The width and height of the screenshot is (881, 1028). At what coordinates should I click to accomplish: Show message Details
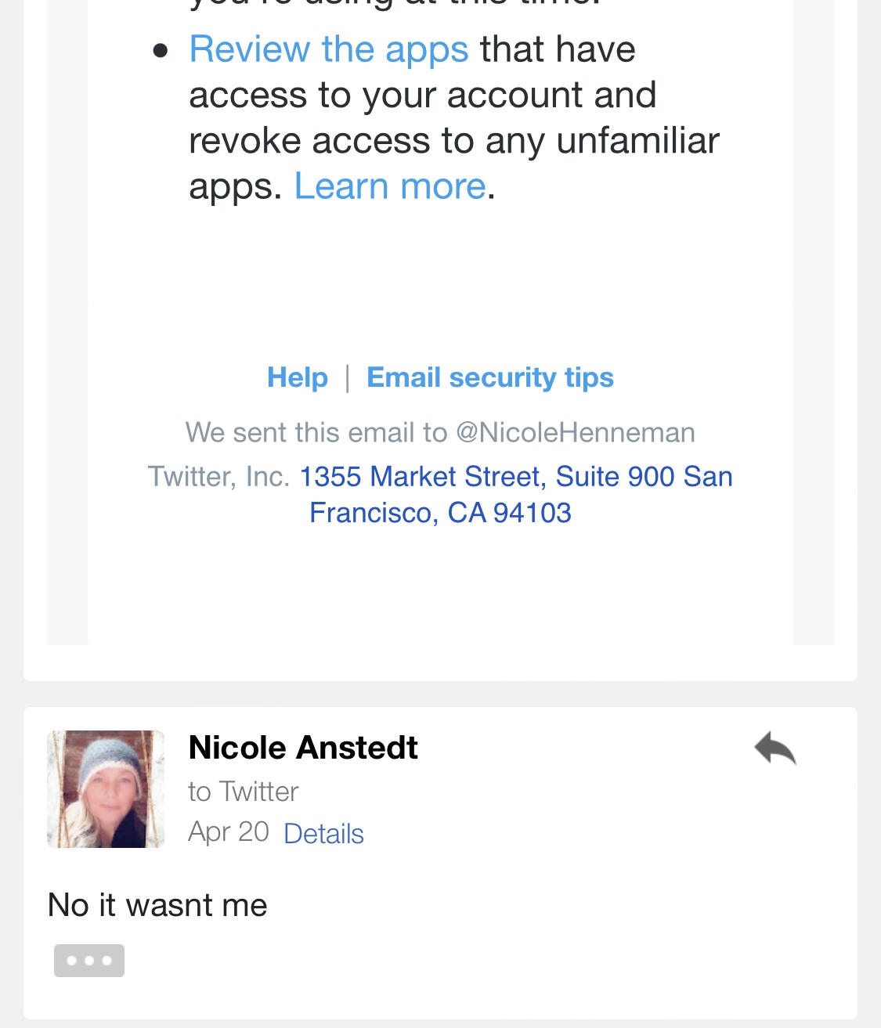coord(323,834)
